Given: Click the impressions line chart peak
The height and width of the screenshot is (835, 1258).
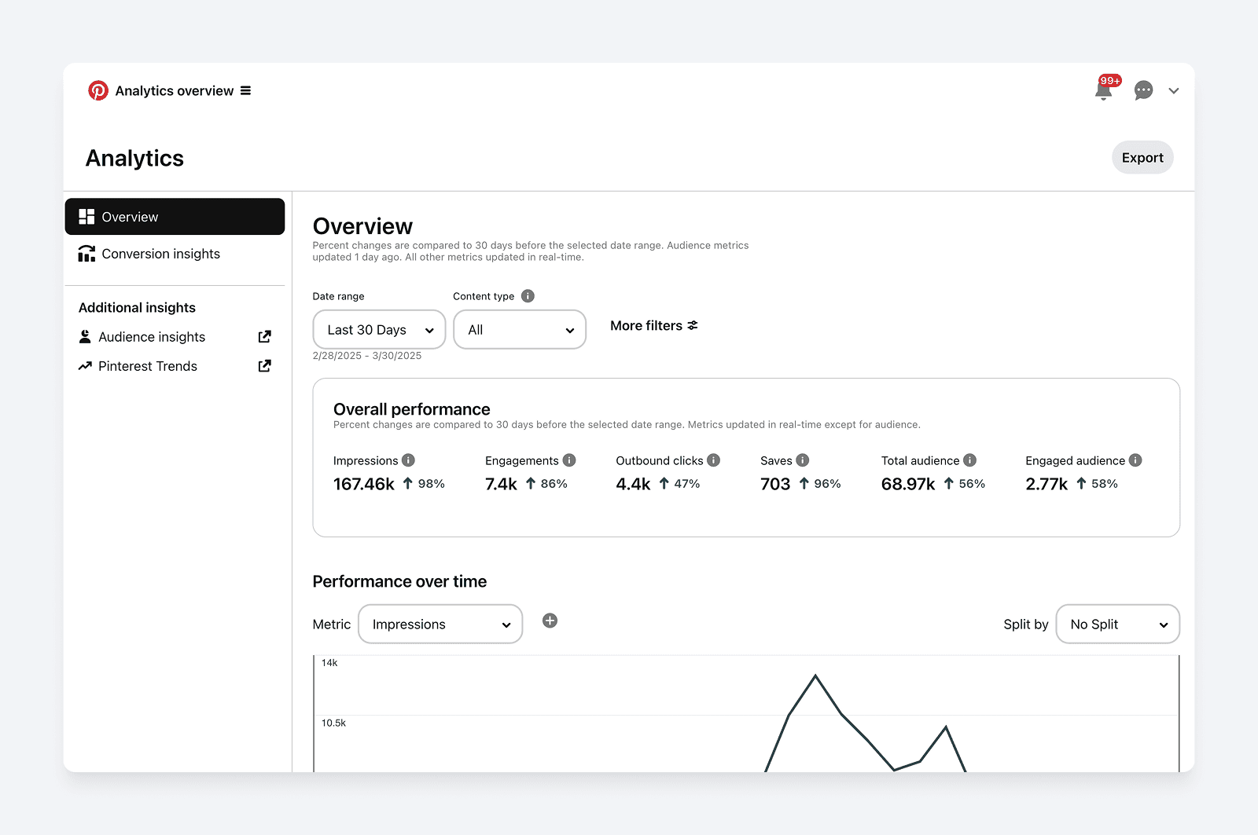Looking at the screenshot, I should tap(815, 676).
